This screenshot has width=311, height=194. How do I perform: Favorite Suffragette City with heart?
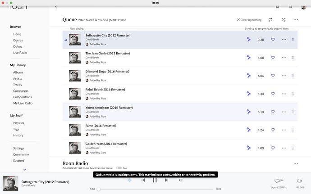pos(273,40)
